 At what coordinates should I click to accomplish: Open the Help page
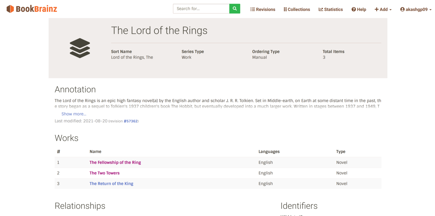[x=359, y=9]
